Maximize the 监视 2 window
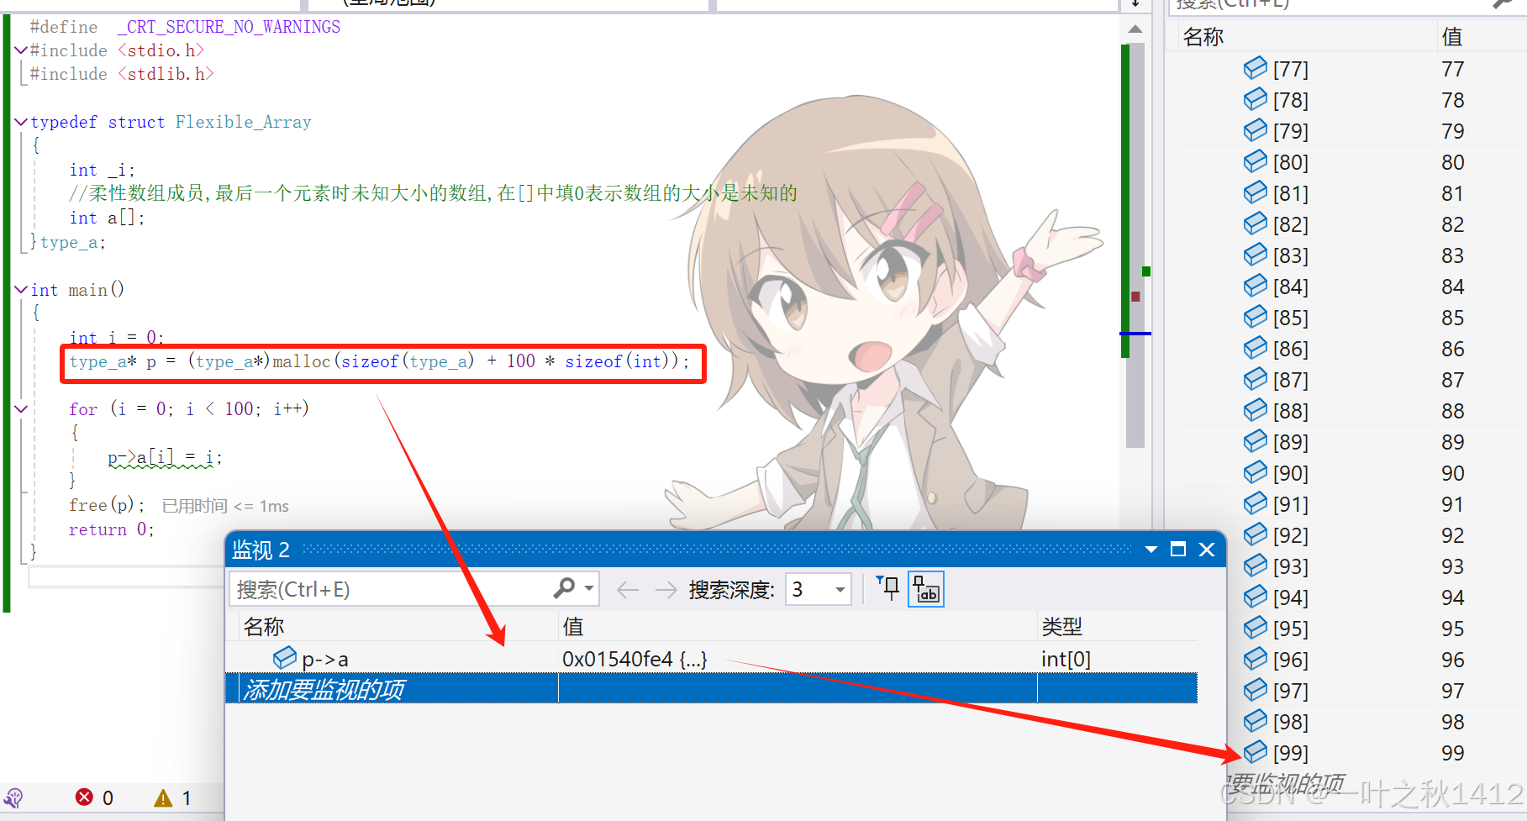 pyautogui.click(x=1178, y=550)
